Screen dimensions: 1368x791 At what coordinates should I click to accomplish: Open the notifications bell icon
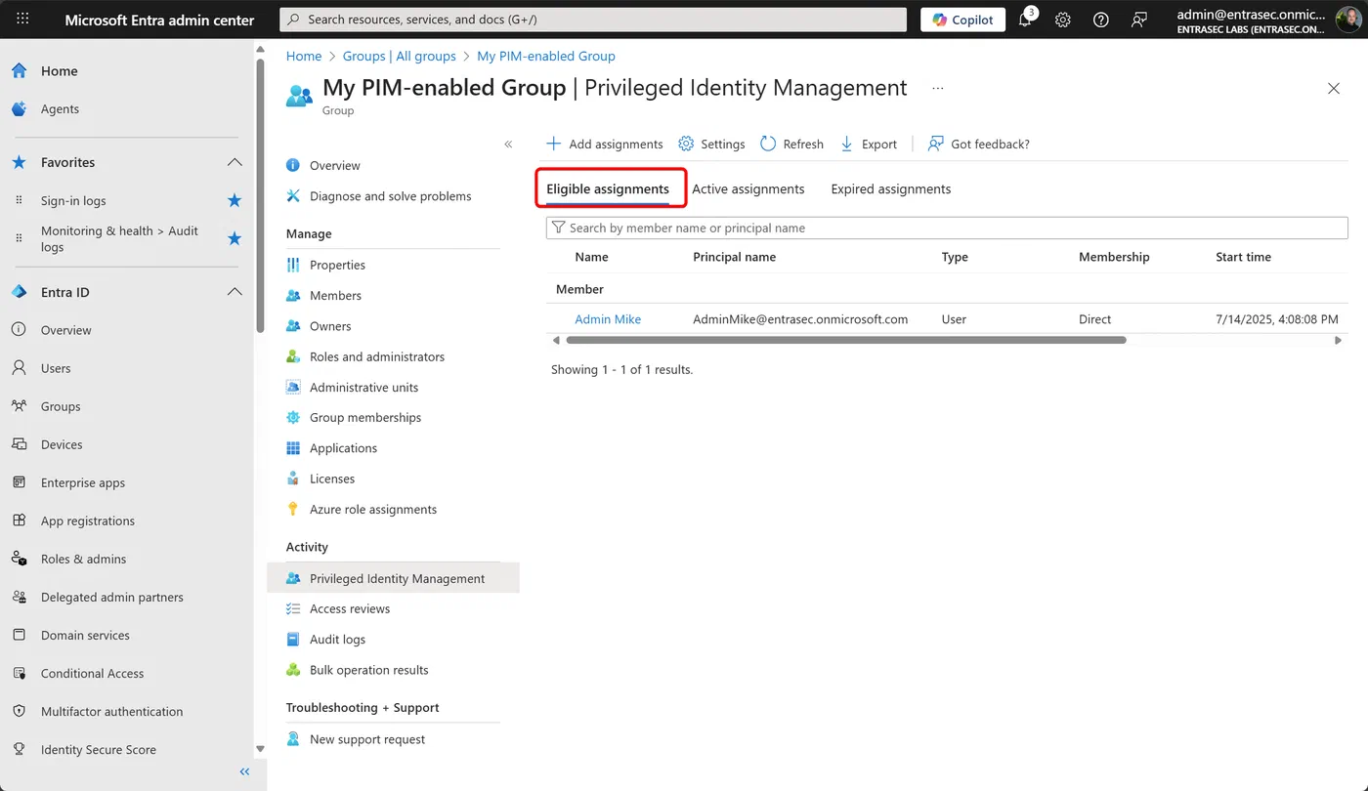pyautogui.click(x=1026, y=20)
